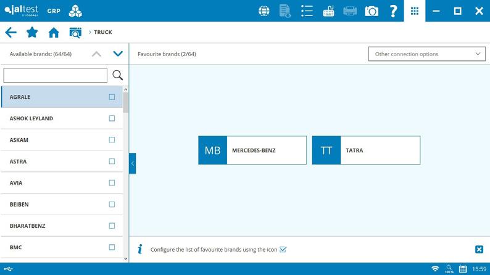
Task: Click scrollbar down arrow in brand list
Action: pos(126,258)
